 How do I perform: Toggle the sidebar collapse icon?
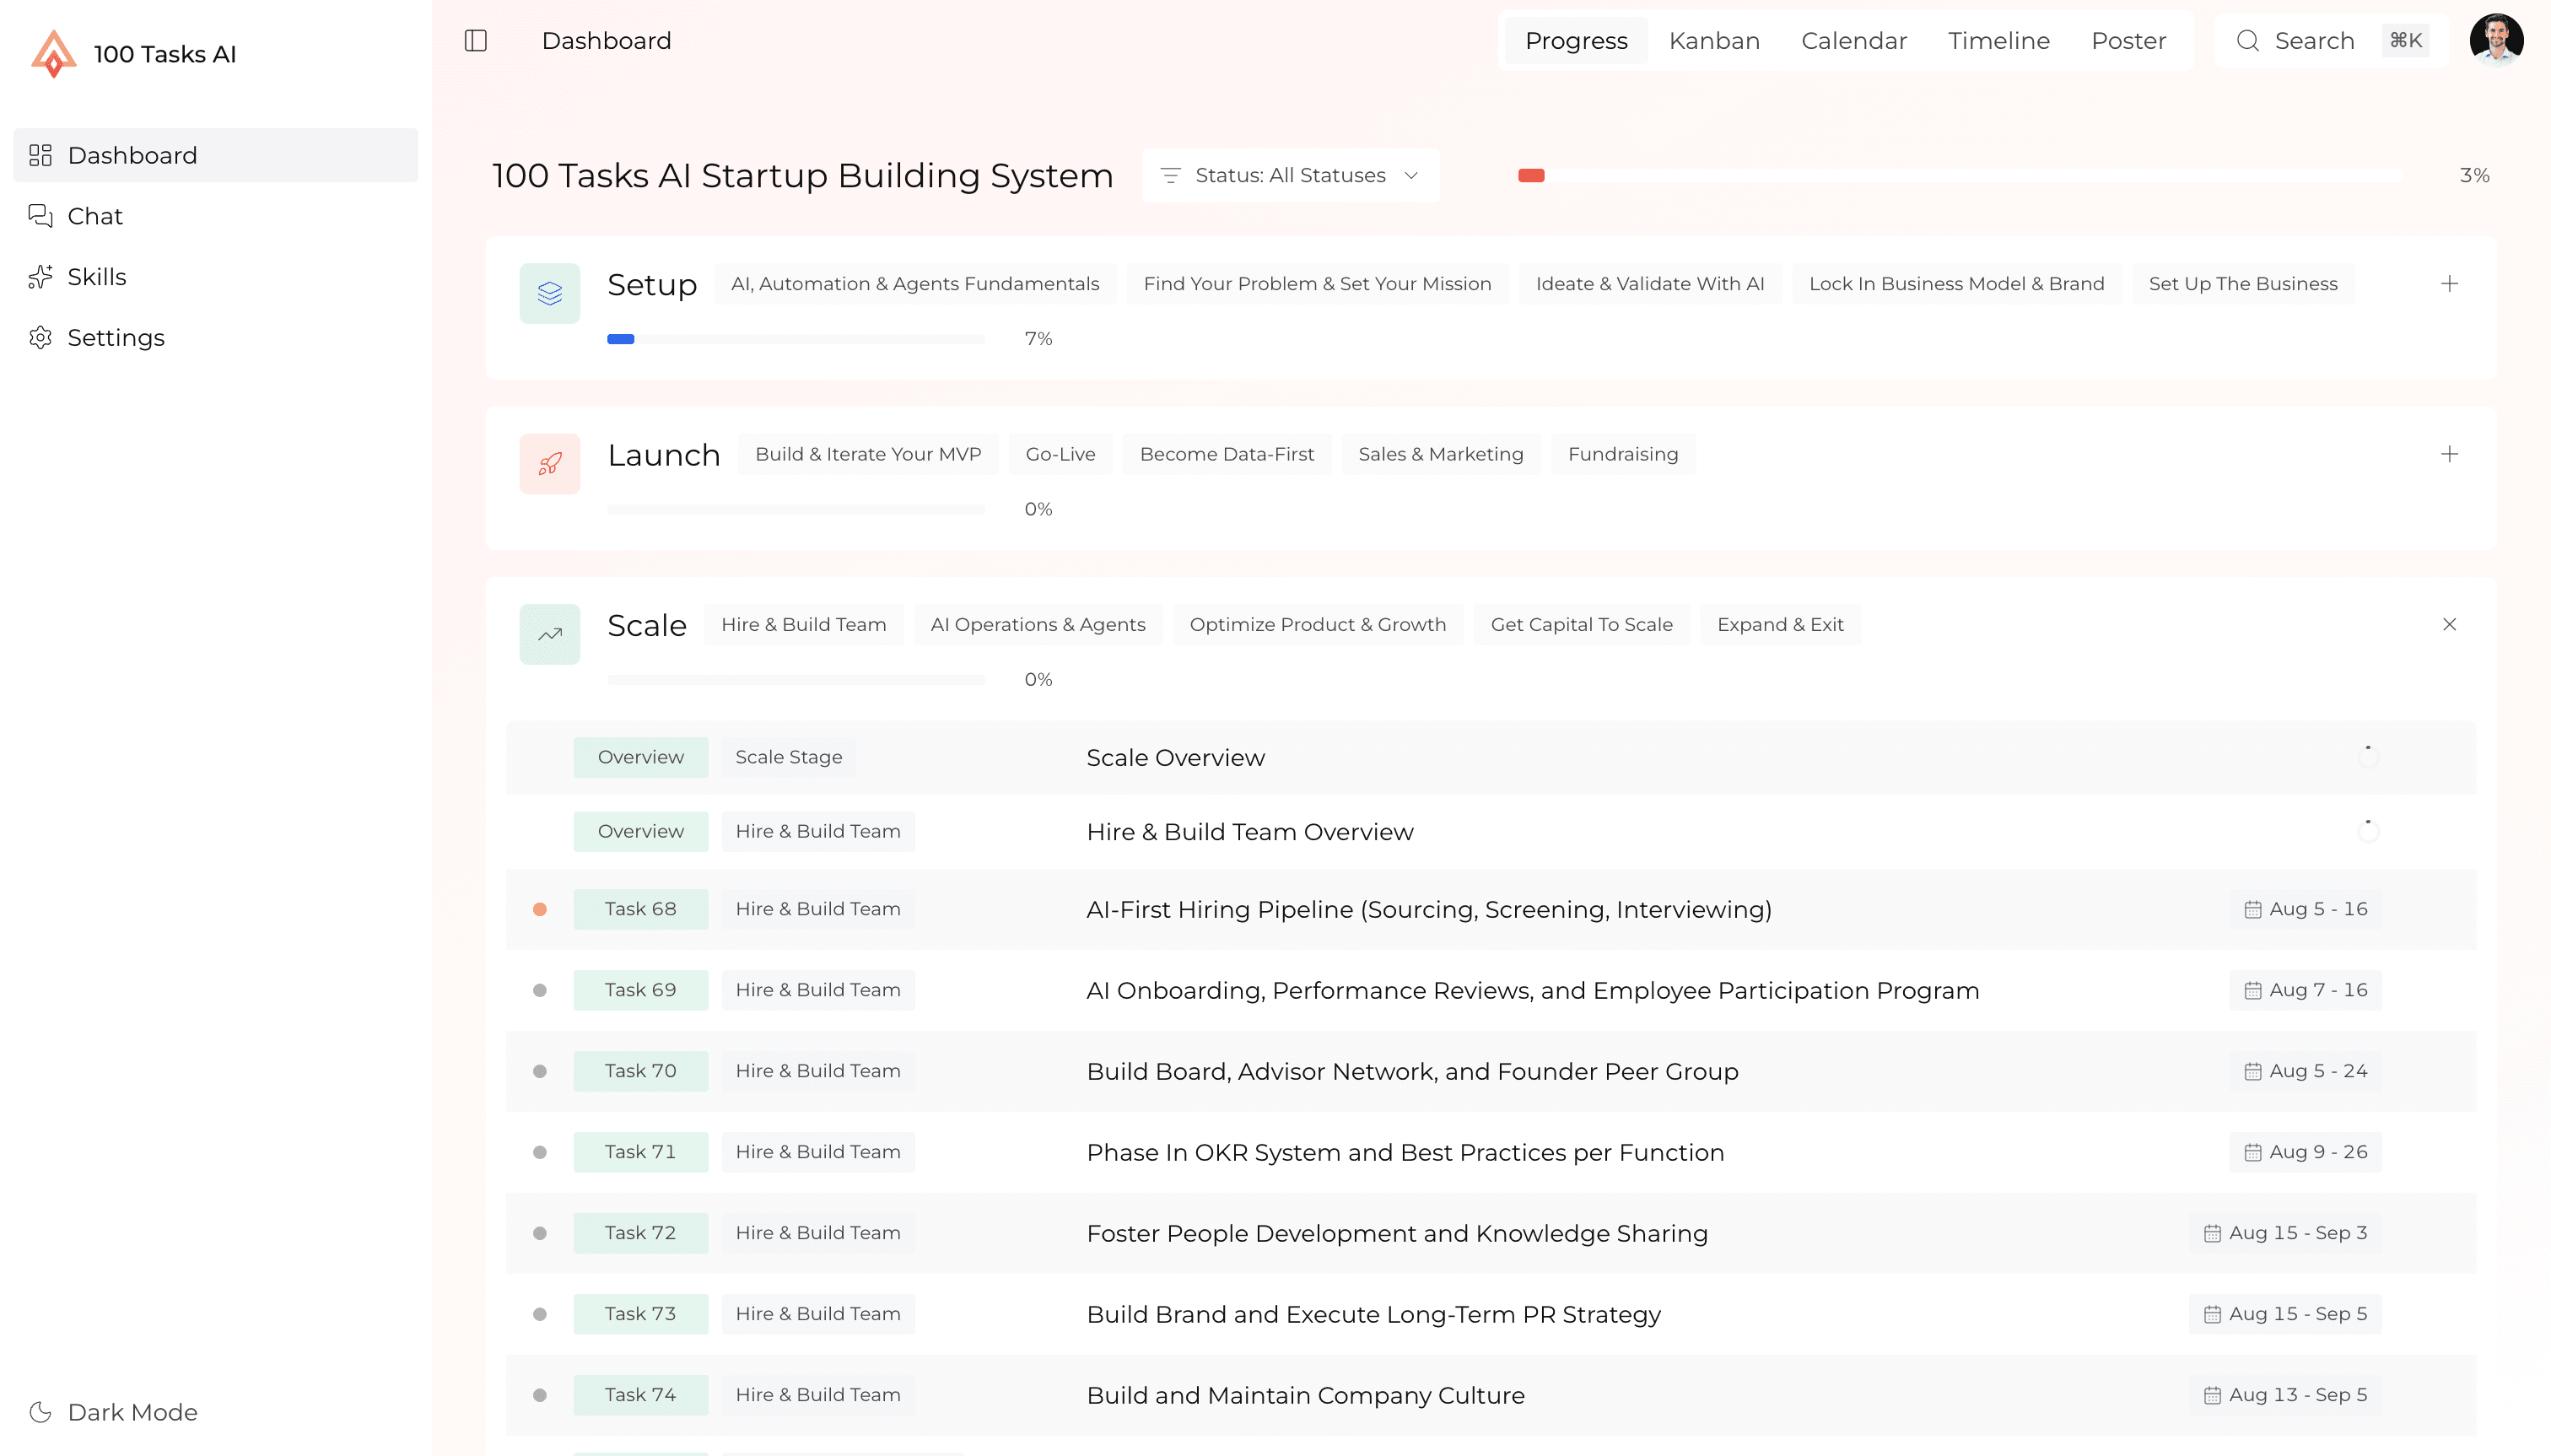(476, 41)
